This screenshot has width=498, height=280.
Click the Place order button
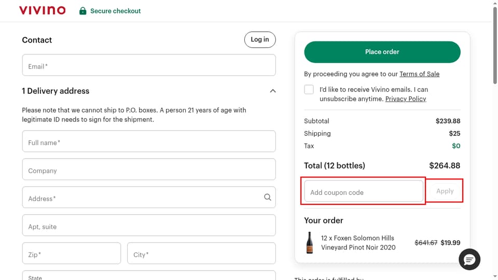click(382, 52)
